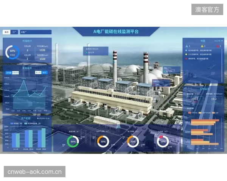Click the red alarm icon in 预警
The width and height of the screenshot is (227, 181).
tap(218, 46)
